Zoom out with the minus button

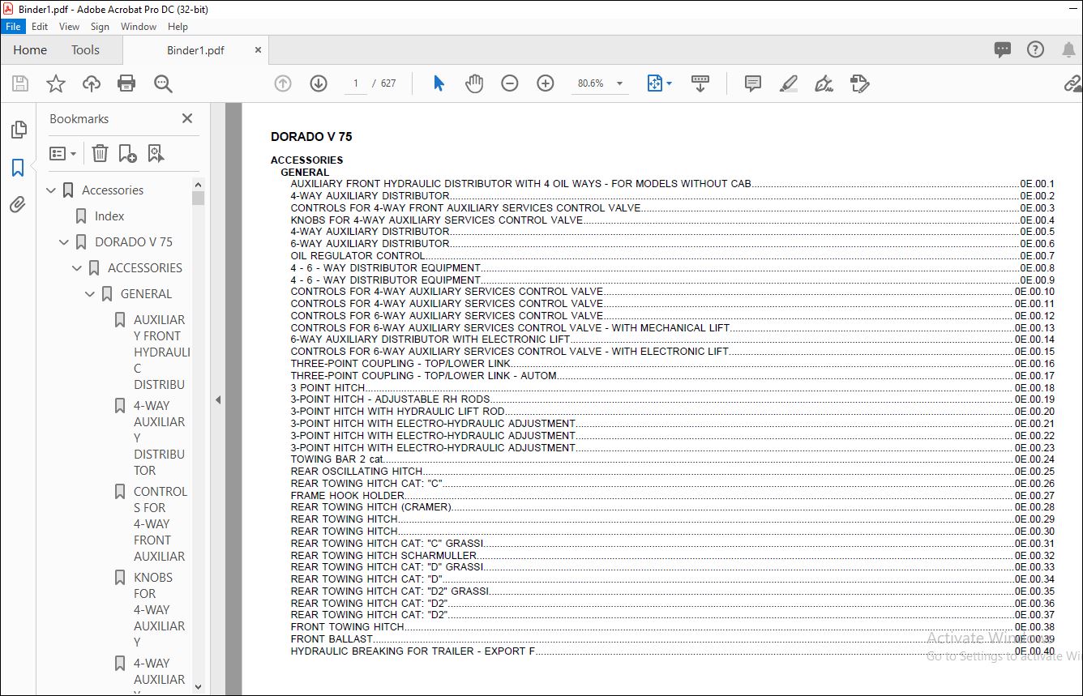[x=510, y=83]
